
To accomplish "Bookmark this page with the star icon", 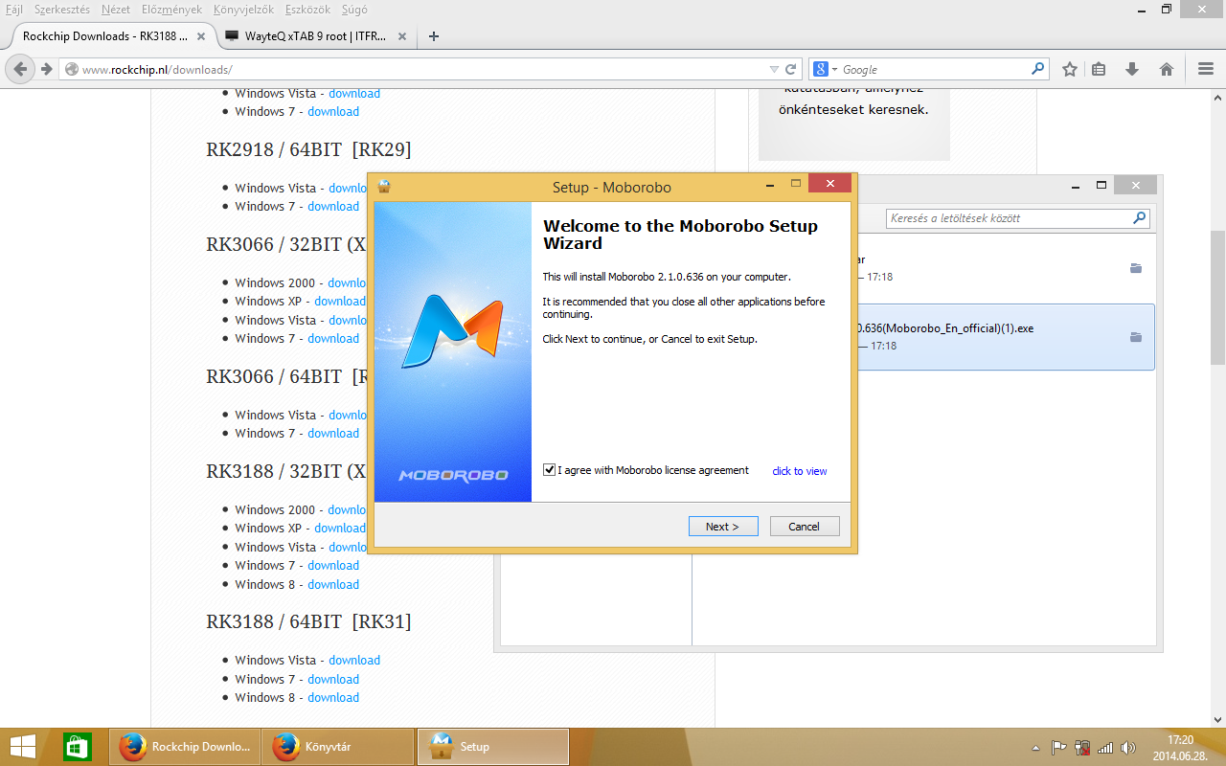I will 1070,69.
